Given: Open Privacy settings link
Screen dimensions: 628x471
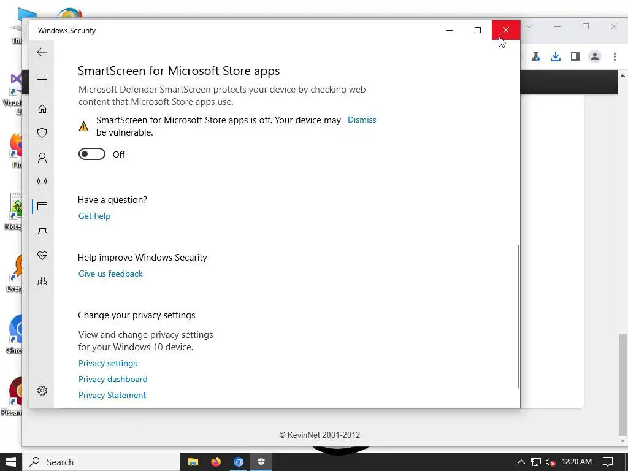Looking at the screenshot, I should [x=107, y=363].
